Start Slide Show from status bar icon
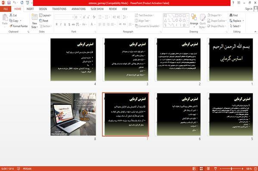 pos(215,168)
